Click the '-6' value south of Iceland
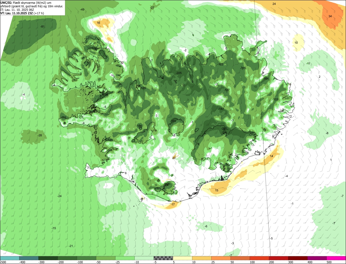This screenshot has width=346, height=264. coord(206,226)
